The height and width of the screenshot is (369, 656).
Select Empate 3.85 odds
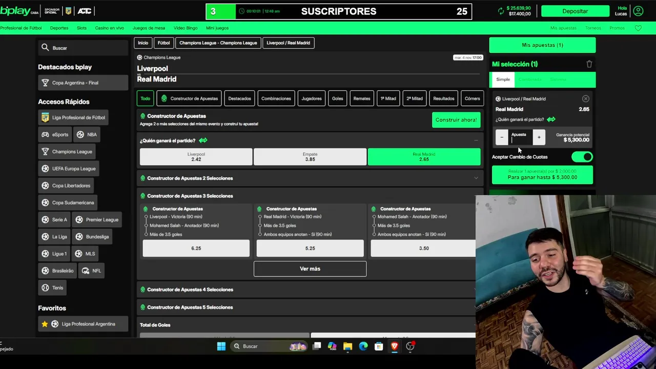click(310, 157)
